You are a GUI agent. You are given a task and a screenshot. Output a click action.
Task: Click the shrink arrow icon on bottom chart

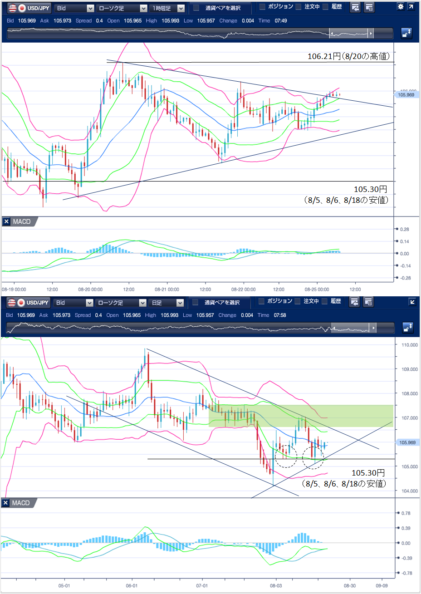pos(412,302)
